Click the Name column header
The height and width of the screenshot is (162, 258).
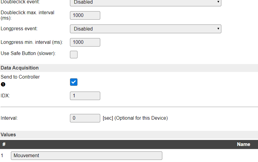[243, 144]
